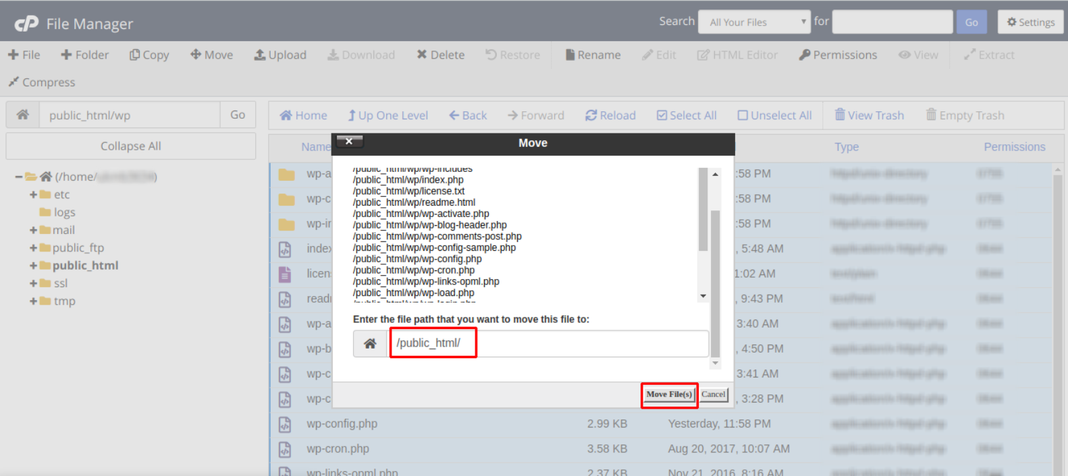The width and height of the screenshot is (1068, 476).
Task: Click Unselect All files
Action: coord(774,115)
